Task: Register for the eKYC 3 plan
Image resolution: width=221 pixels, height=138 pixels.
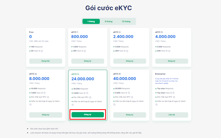Action: (x=172, y=61)
